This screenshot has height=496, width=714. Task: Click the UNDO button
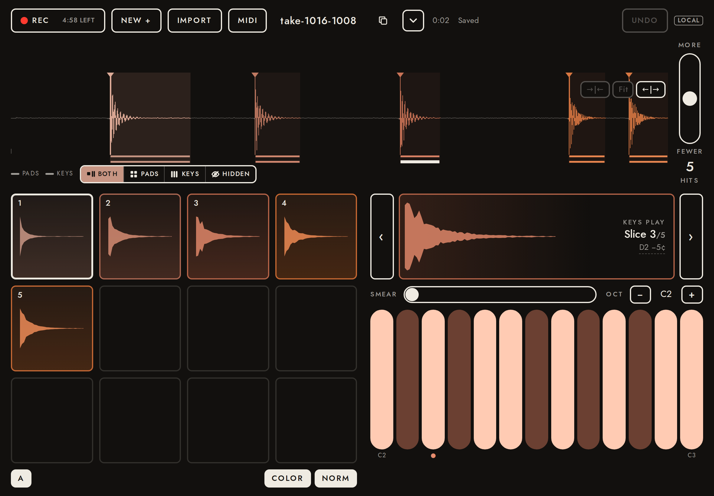click(x=645, y=21)
